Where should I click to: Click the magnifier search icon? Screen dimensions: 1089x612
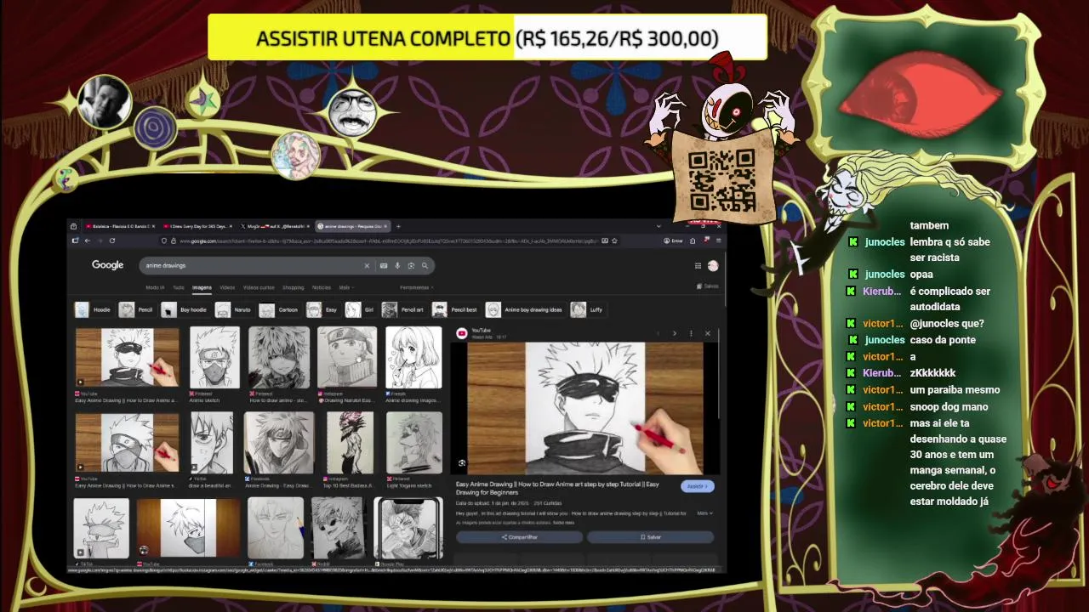click(425, 266)
